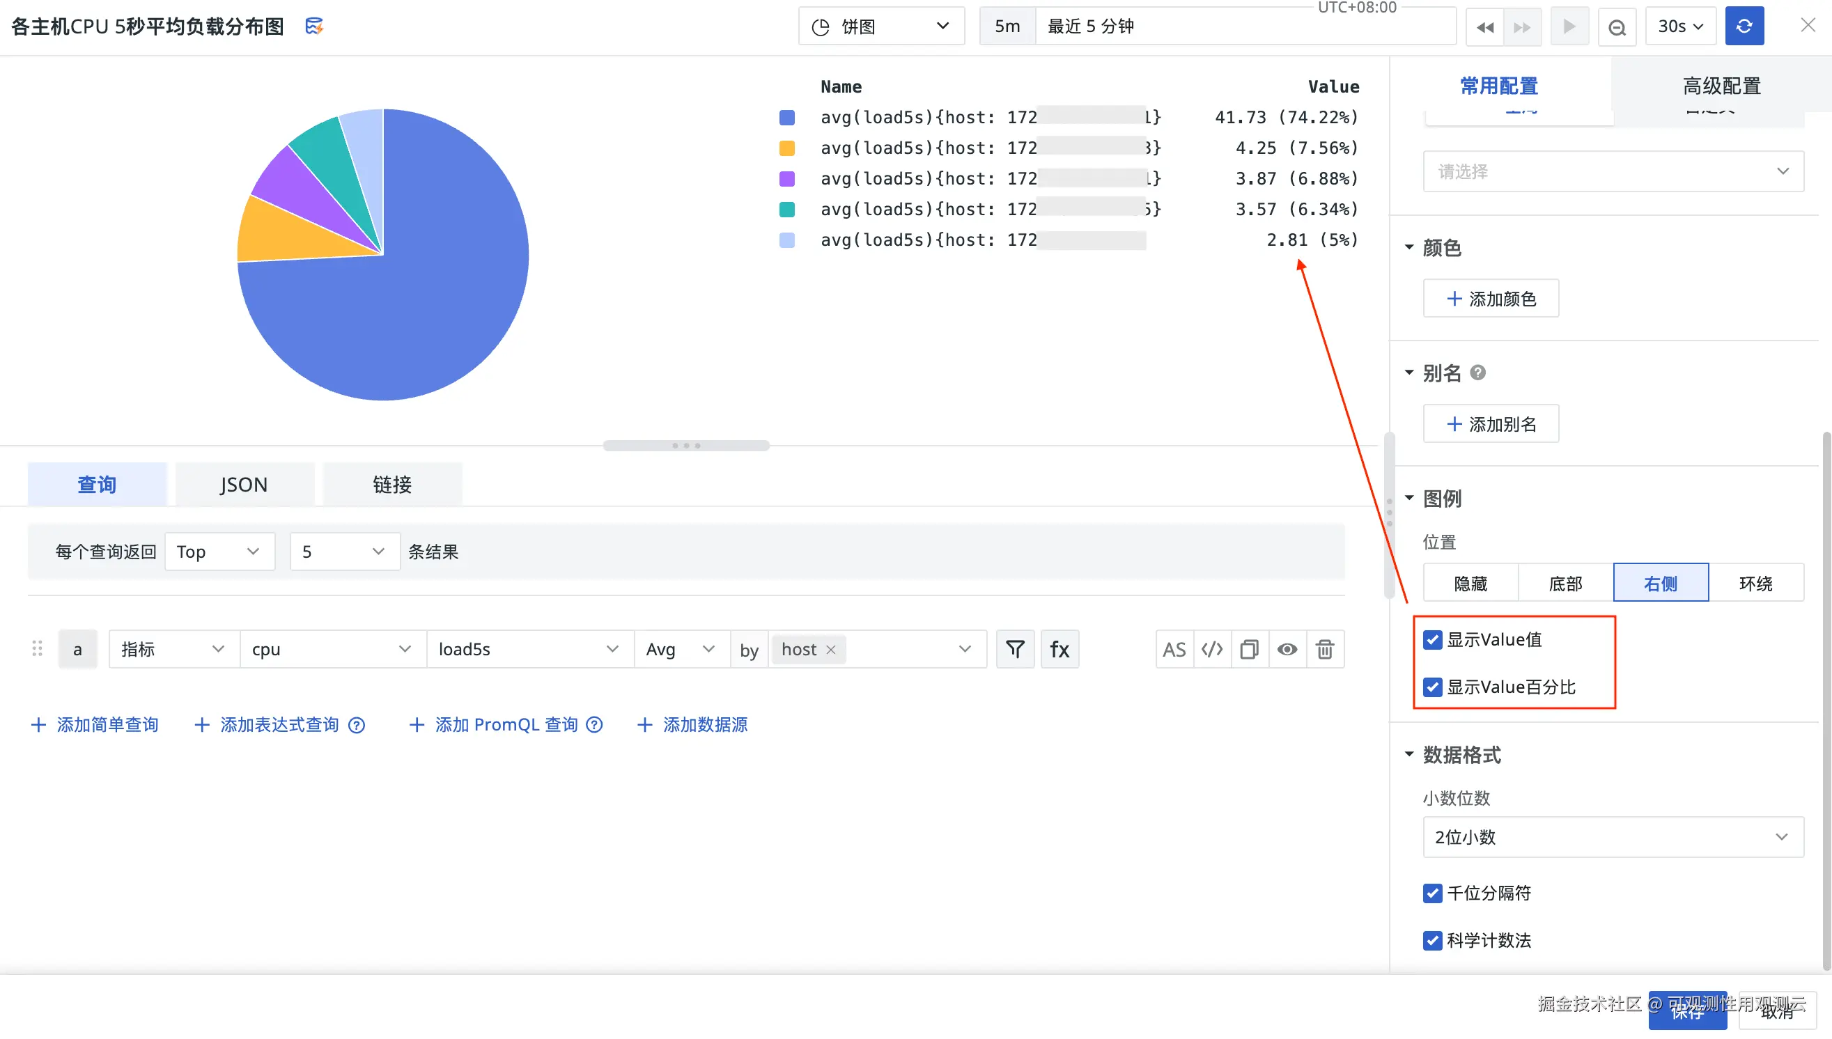1832x1039 pixels.
Task: Open the fx function icon
Action: (x=1059, y=648)
